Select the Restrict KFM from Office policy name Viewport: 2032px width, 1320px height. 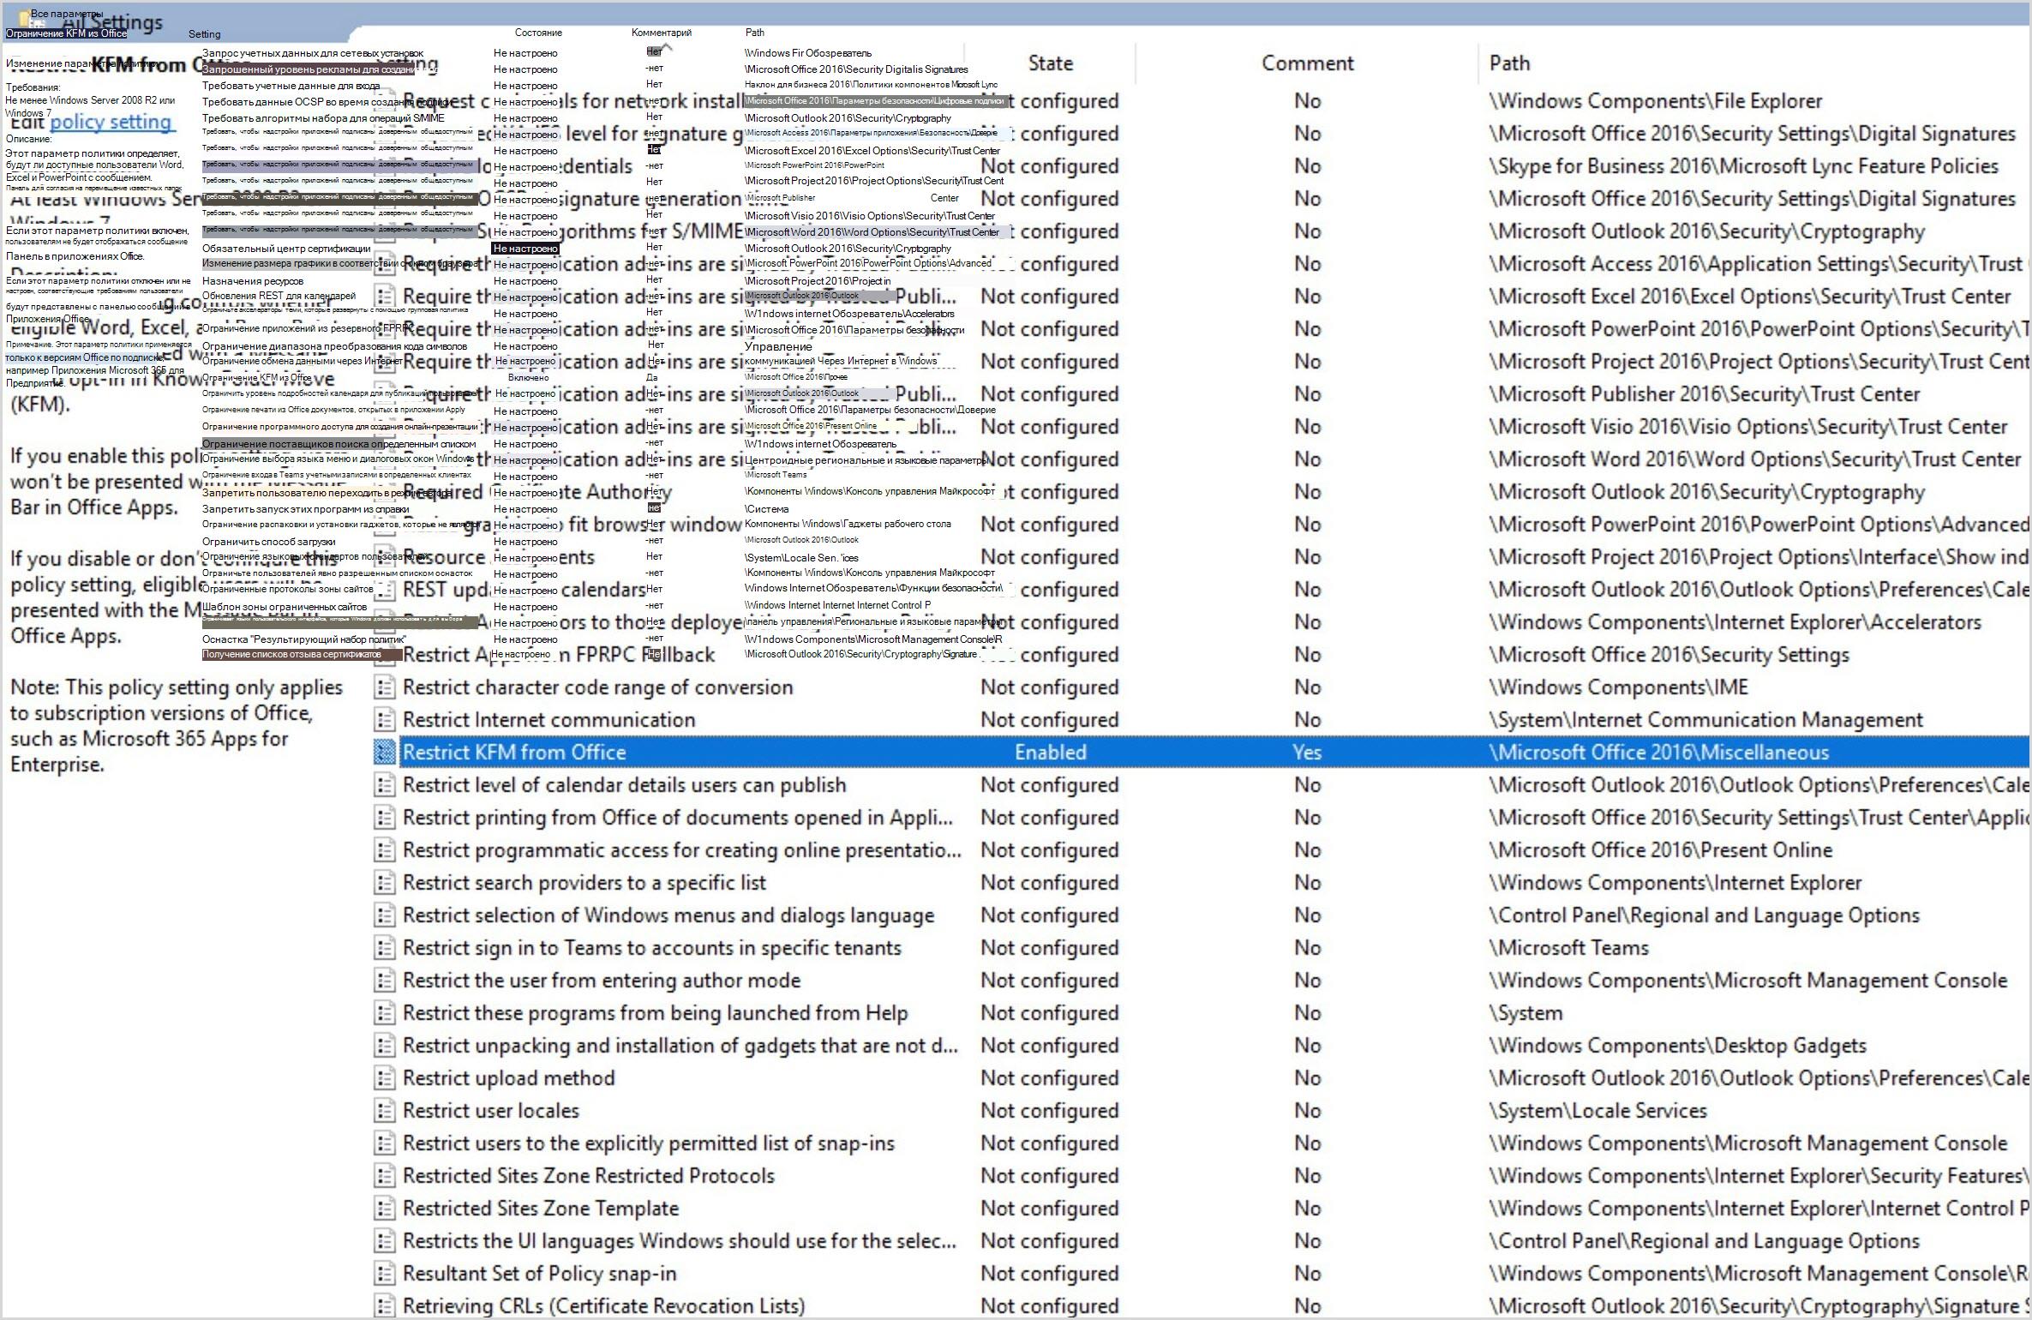point(514,753)
